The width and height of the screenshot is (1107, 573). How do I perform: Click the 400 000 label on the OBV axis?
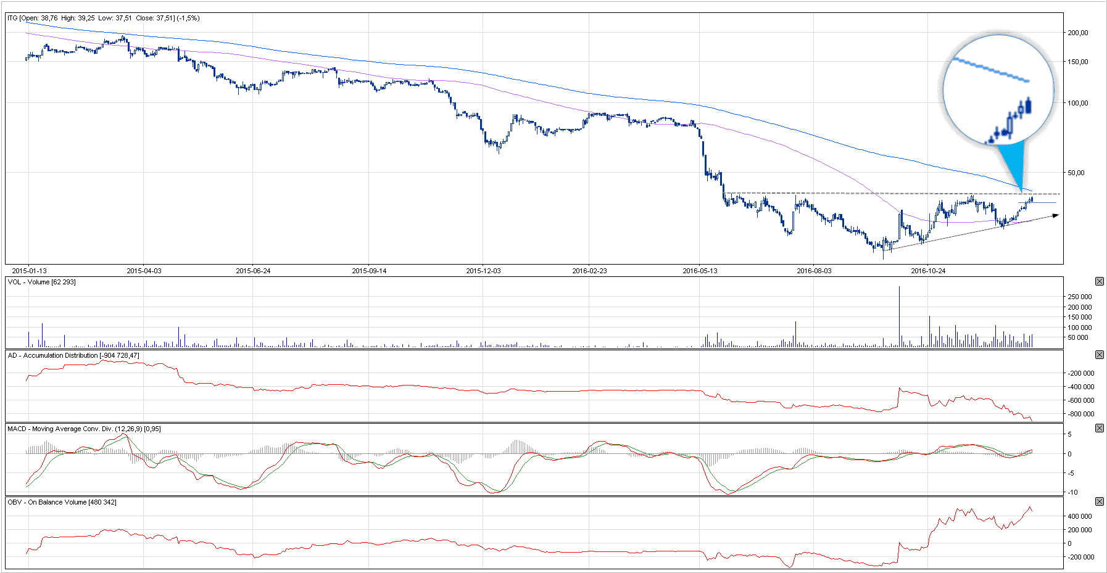coord(1080,516)
